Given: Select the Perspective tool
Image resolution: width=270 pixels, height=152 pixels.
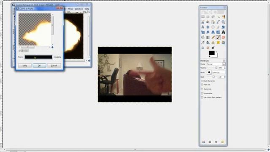Looking at the screenshot, I should (213, 32).
